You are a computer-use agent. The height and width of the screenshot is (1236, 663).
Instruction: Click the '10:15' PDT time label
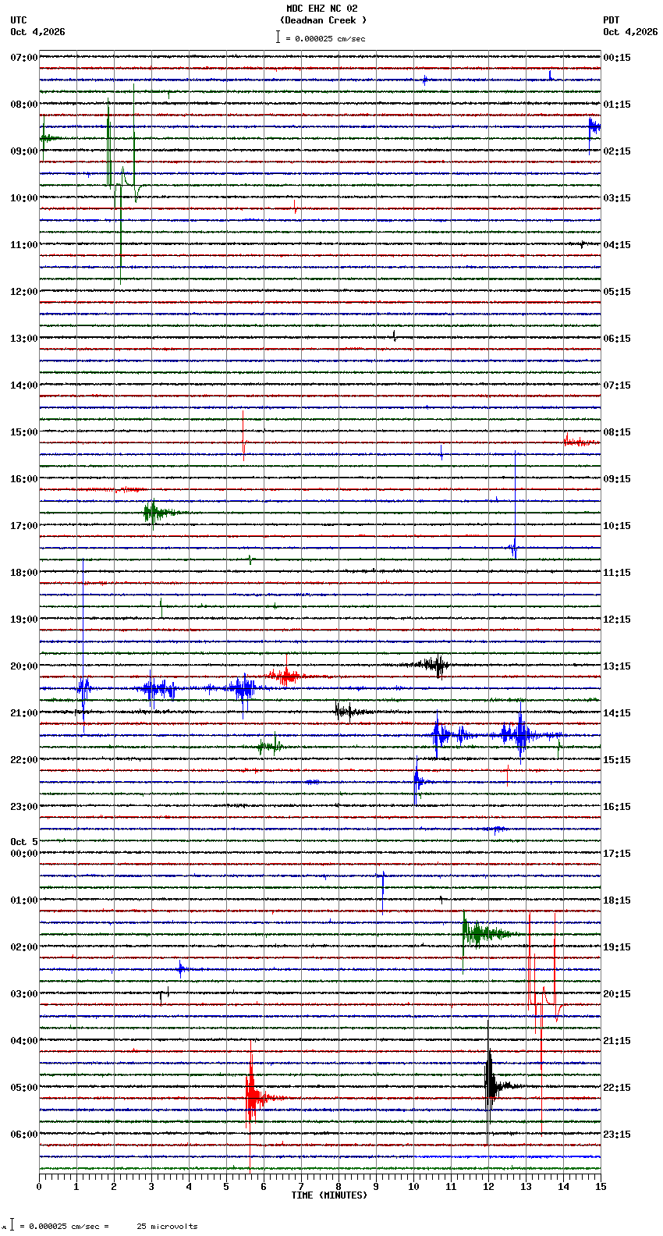point(617,526)
